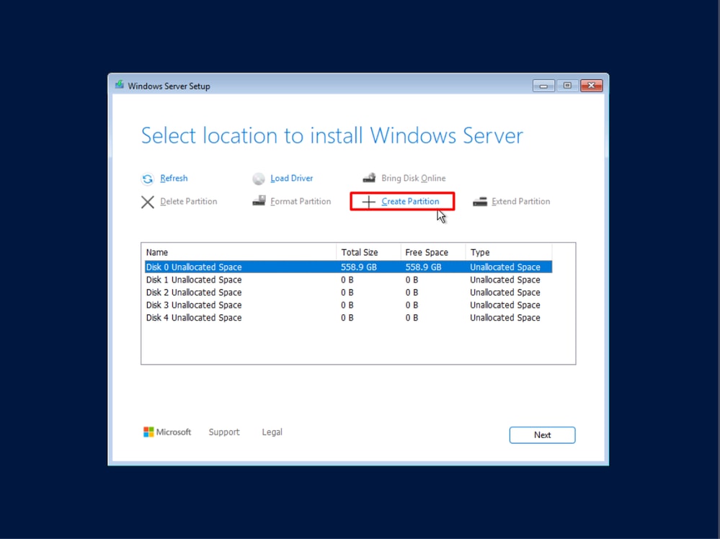Click the X icon beside Delete Partition
The width and height of the screenshot is (720, 539).
(x=147, y=202)
